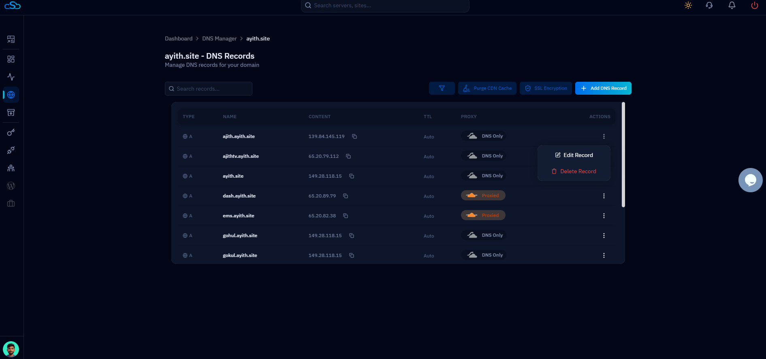
Task: Open the activity pulse icon in sidebar
Action: (11, 77)
